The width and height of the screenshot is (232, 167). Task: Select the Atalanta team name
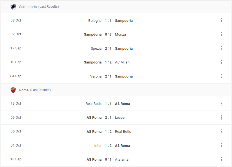pyautogui.click(x=122, y=160)
